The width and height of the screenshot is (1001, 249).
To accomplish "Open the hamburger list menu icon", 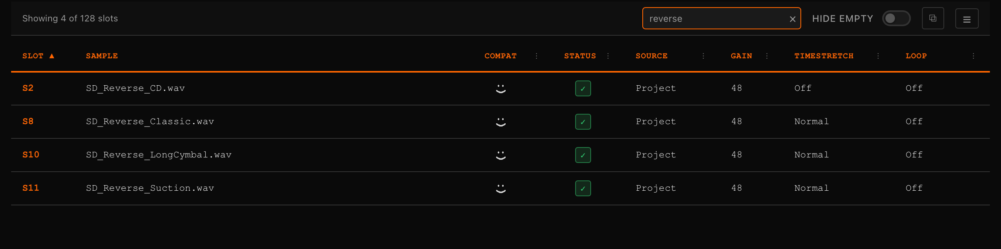I will 967,18.
